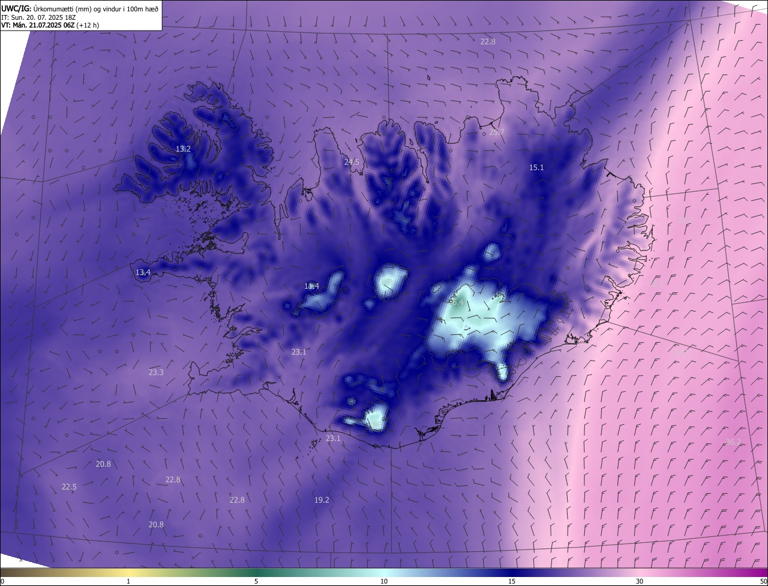The height and width of the screenshot is (586, 768).
Task: Click the 0 tick on the color scale
Action: tap(2, 581)
